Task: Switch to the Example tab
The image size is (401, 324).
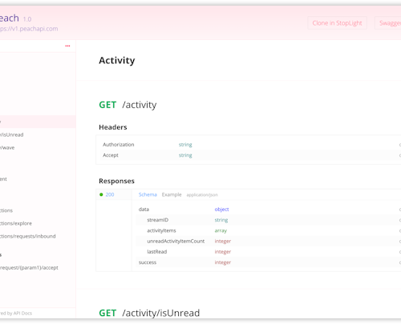Action: tap(172, 194)
